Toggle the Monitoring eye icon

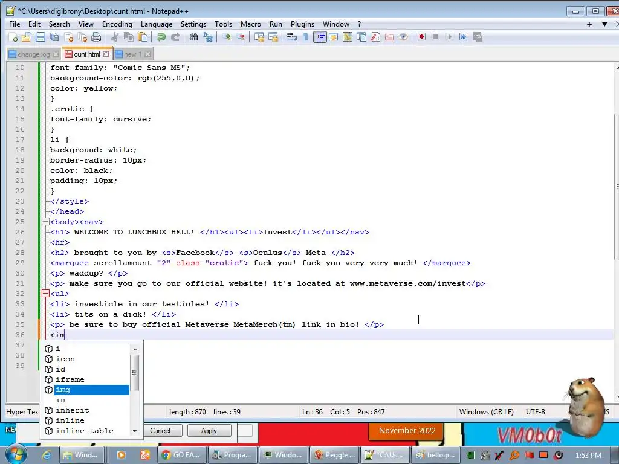tap(403, 37)
